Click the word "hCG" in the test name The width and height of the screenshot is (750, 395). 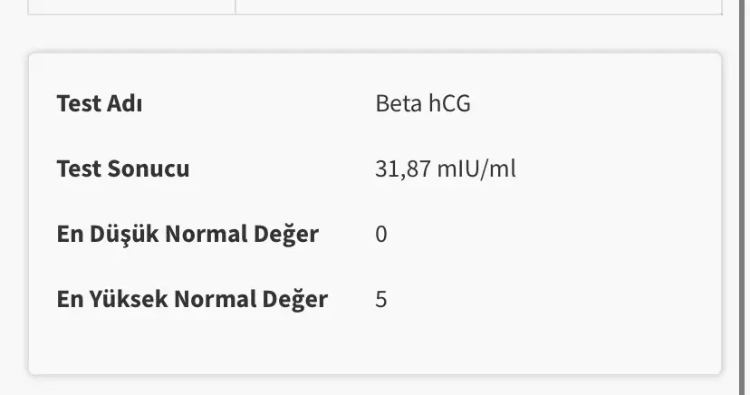point(448,103)
